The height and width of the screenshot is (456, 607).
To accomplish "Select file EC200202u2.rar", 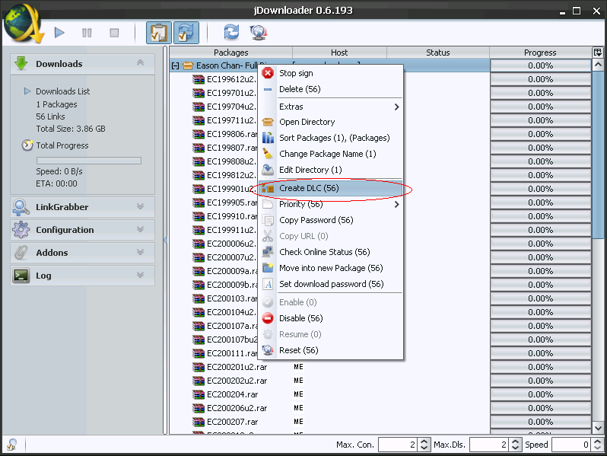I will point(237,381).
